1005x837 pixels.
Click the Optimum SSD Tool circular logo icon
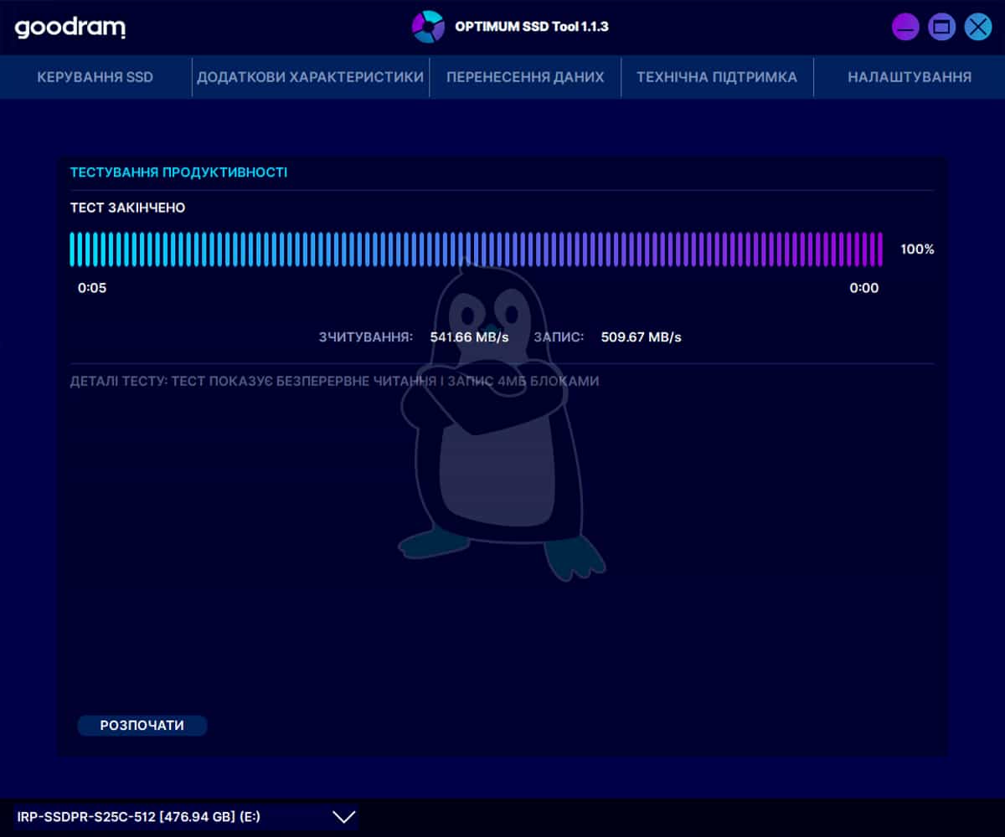[x=428, y=27]
